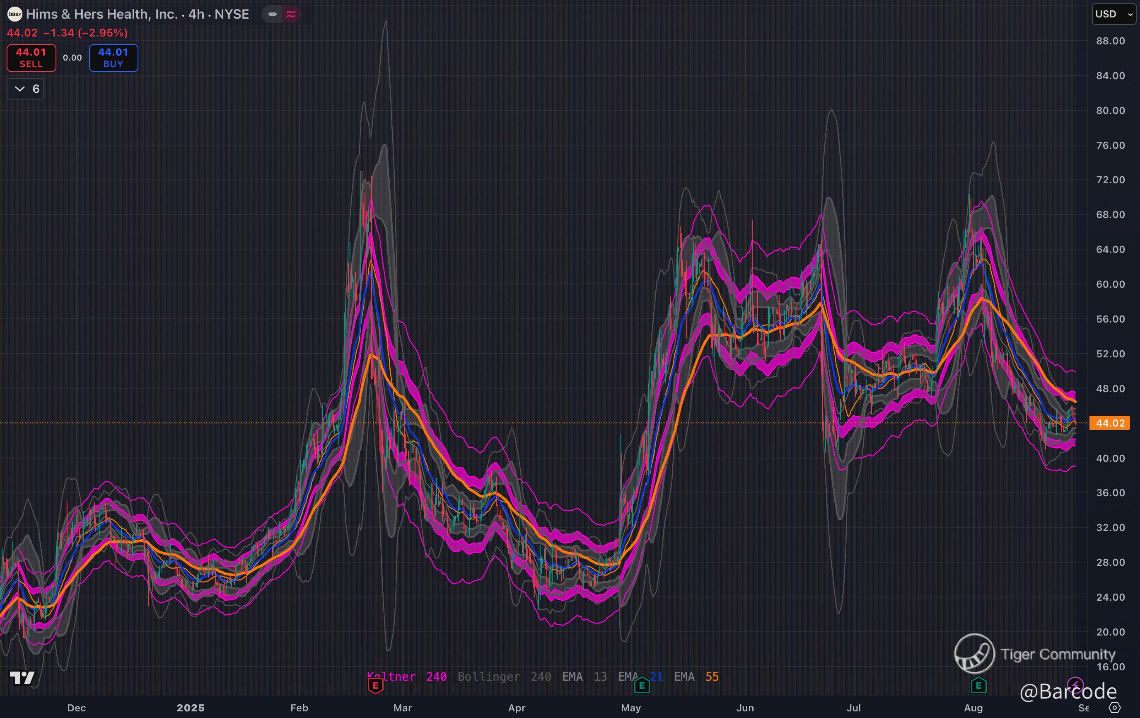Click the pink approximately-equal data icon

[291, 14]
